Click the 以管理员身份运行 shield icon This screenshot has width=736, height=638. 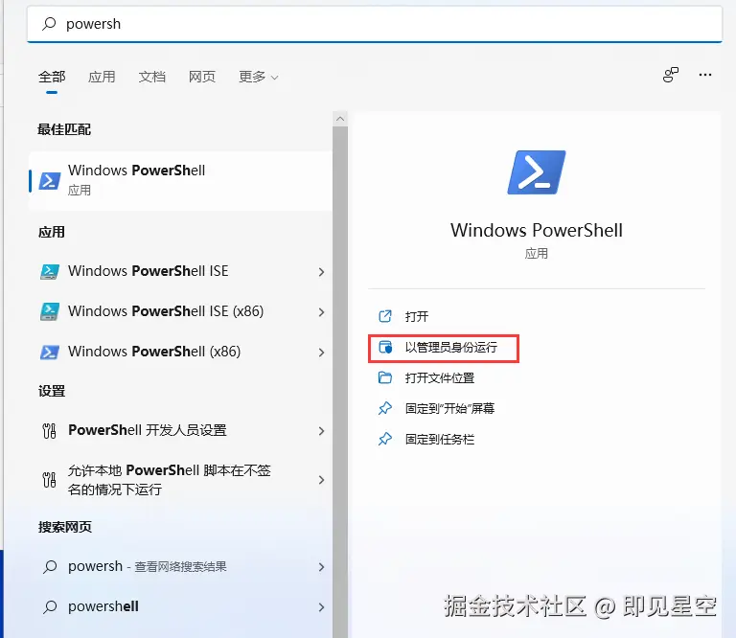pos(385,347)
